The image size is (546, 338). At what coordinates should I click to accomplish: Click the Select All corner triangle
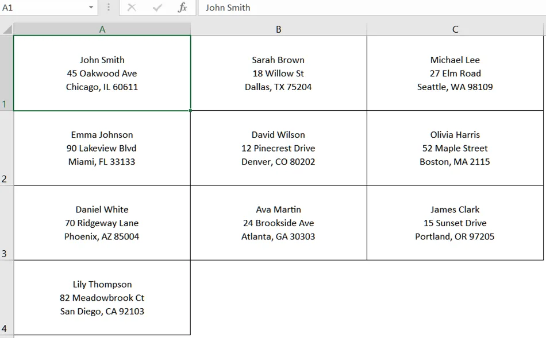(7, 29)
